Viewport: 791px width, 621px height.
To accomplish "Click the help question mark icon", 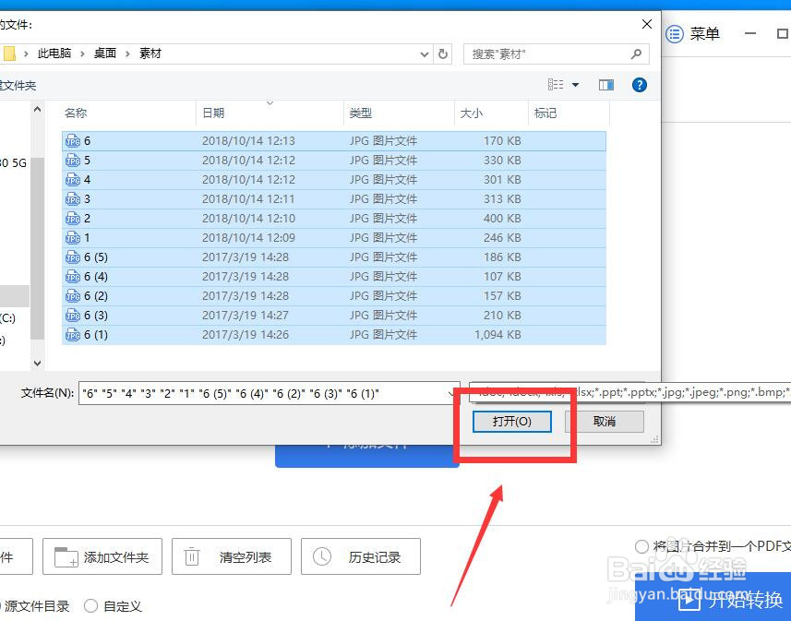I will click(x=640, y=84).
